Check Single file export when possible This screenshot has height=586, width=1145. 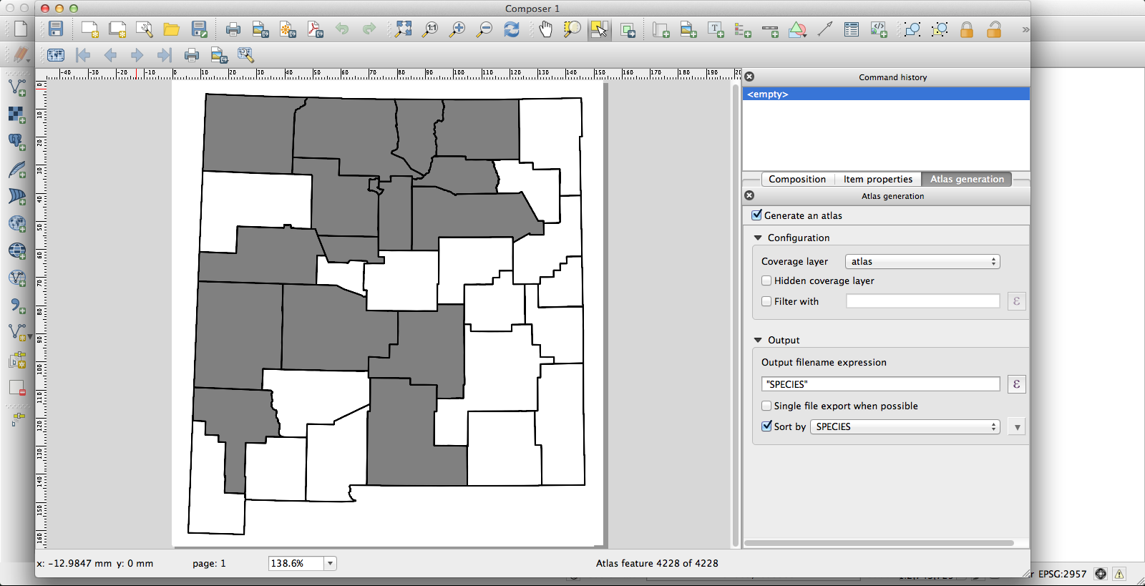[766, 406]
